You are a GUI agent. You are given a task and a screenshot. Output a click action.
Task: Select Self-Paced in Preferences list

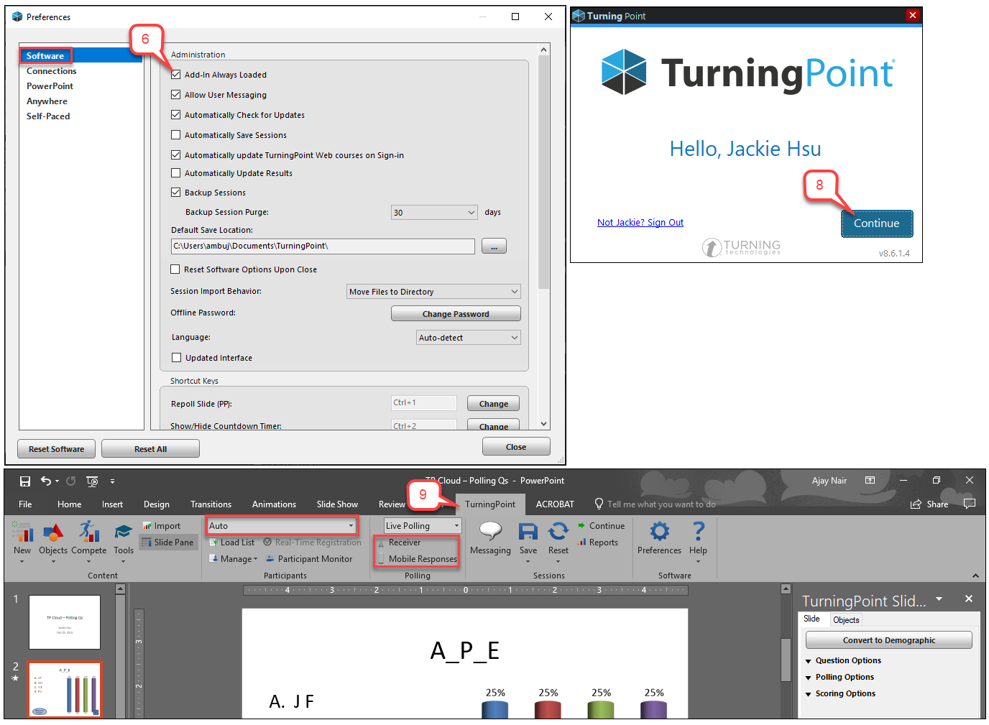(x=48, y=116)
